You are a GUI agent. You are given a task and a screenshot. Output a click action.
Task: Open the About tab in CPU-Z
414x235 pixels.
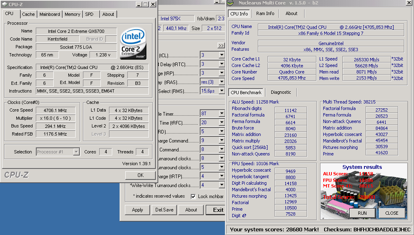(x=108, y=14)
